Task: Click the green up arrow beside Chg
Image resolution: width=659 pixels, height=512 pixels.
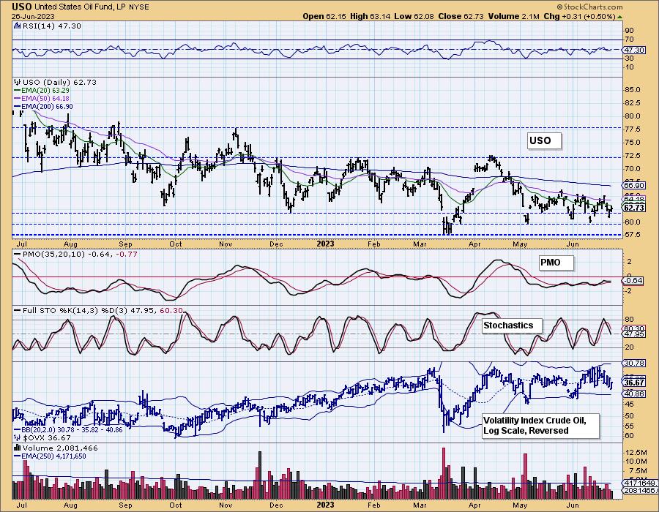Action: coord(620,17)
